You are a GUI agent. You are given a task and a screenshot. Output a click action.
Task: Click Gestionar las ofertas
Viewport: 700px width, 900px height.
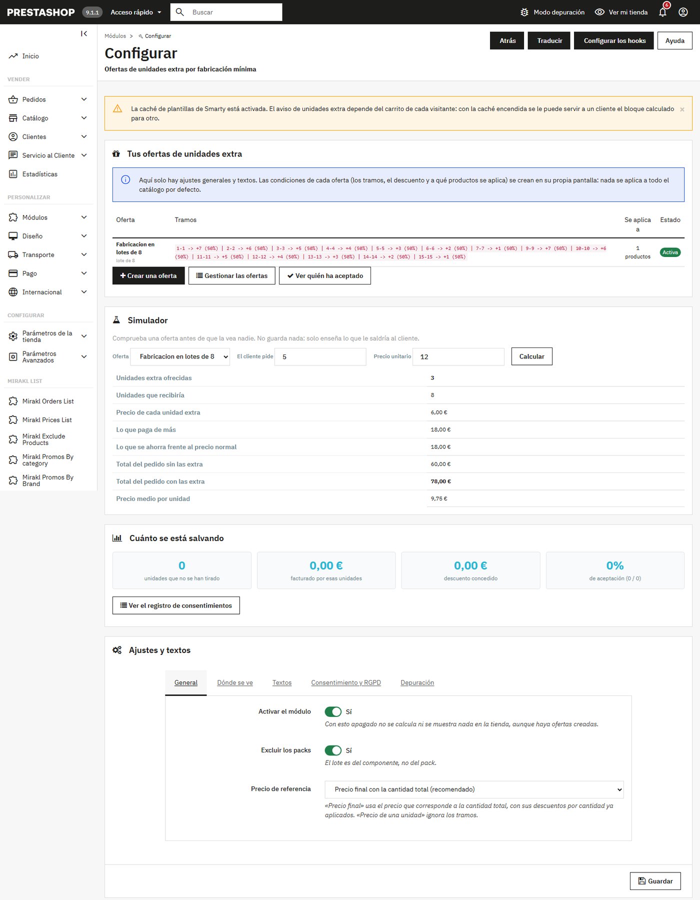coord(232,275)
